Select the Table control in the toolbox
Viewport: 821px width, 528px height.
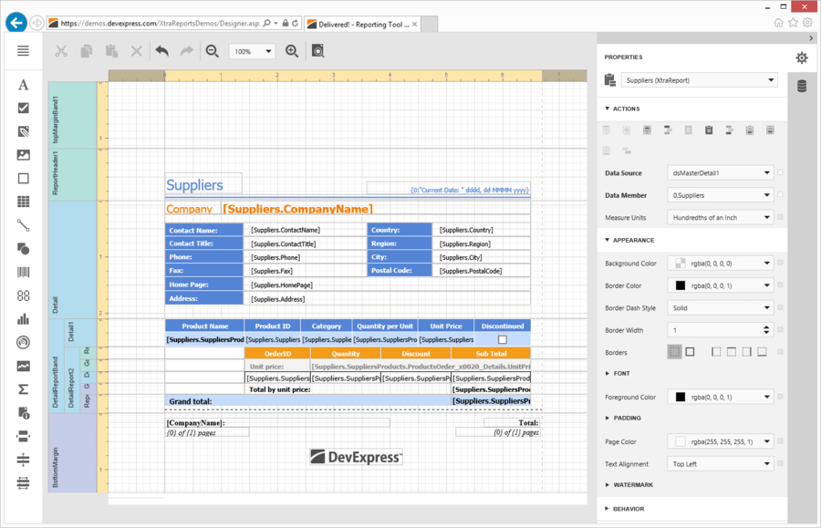(x=22, y=202)
